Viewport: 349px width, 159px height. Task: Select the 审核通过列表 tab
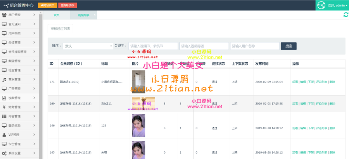pos(60,29)
